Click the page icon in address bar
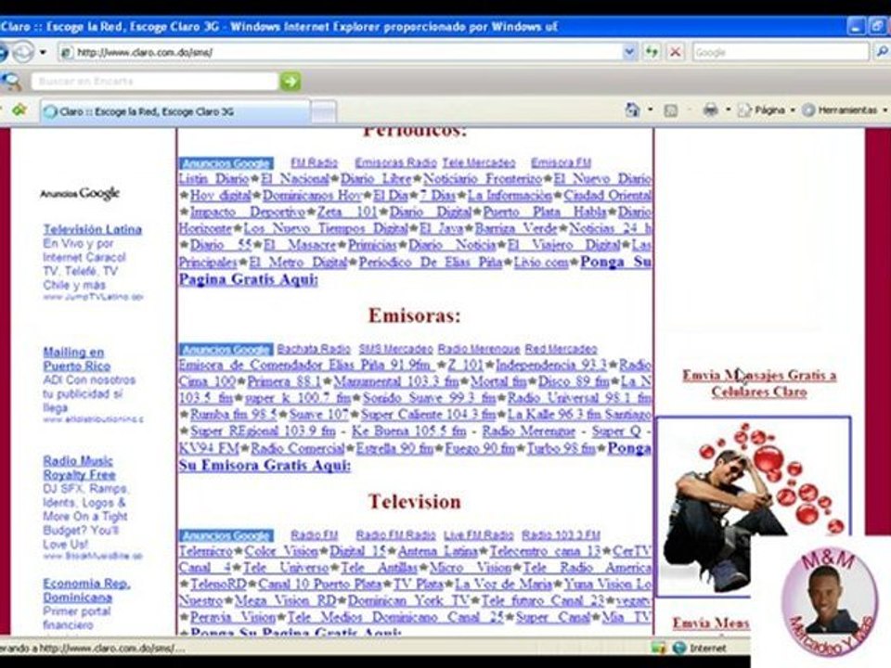 (67, 52)
